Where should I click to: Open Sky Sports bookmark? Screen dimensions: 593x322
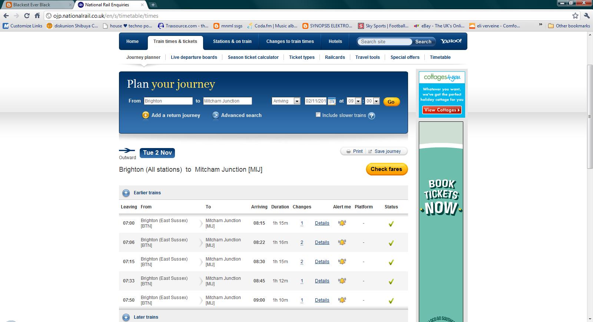(x=383, y=26)
